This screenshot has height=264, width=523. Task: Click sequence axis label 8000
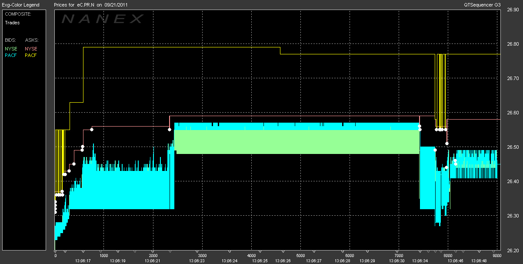tap(448, 256)
